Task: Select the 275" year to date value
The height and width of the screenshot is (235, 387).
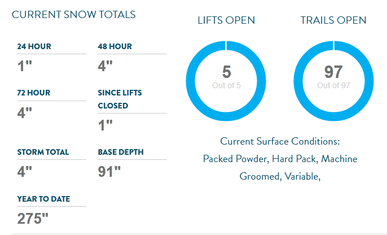Action: 33,219
